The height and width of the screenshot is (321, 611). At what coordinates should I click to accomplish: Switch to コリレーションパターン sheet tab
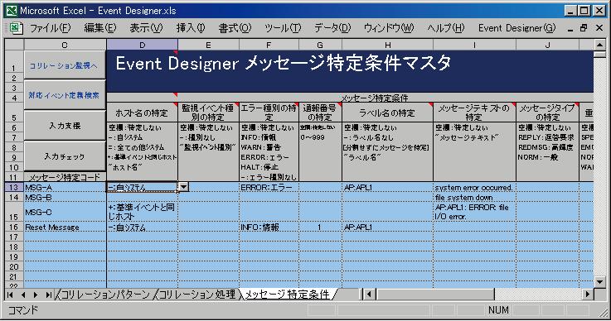point(105,295)
